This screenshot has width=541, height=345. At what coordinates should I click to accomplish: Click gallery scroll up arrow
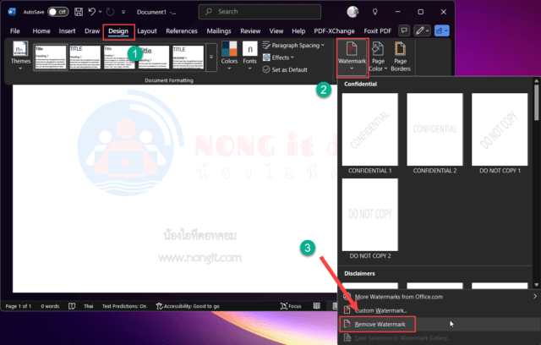click(536, 80)
